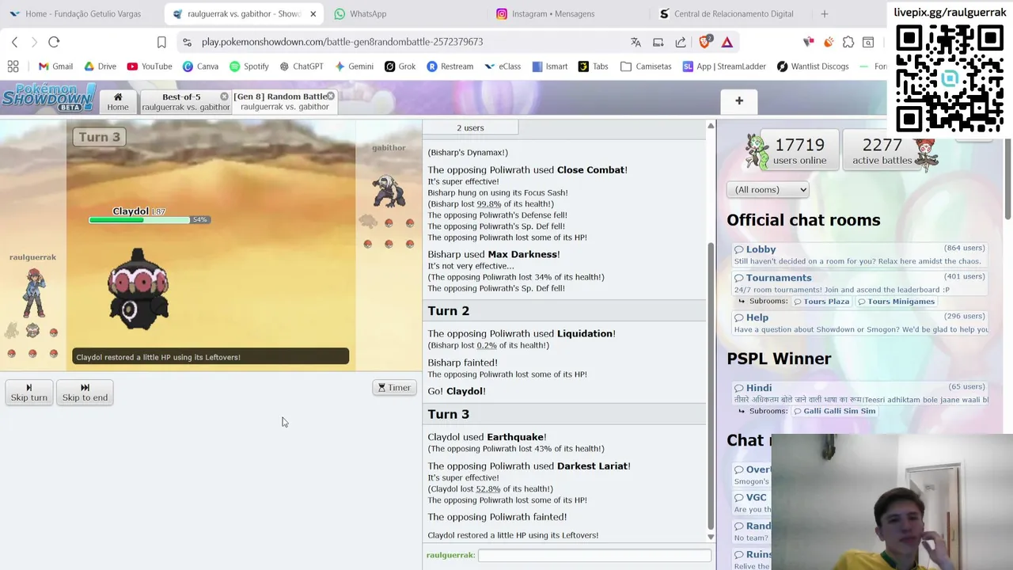The width and height of the screenshot is (1013, 570).
Task: Open the Drive bookmark
Action: pos(99,66)
